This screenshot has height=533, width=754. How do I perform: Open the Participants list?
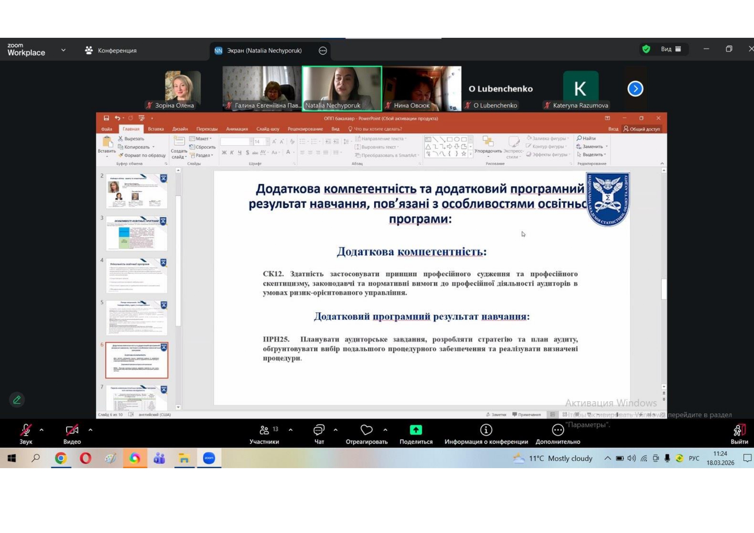[264, 431]
